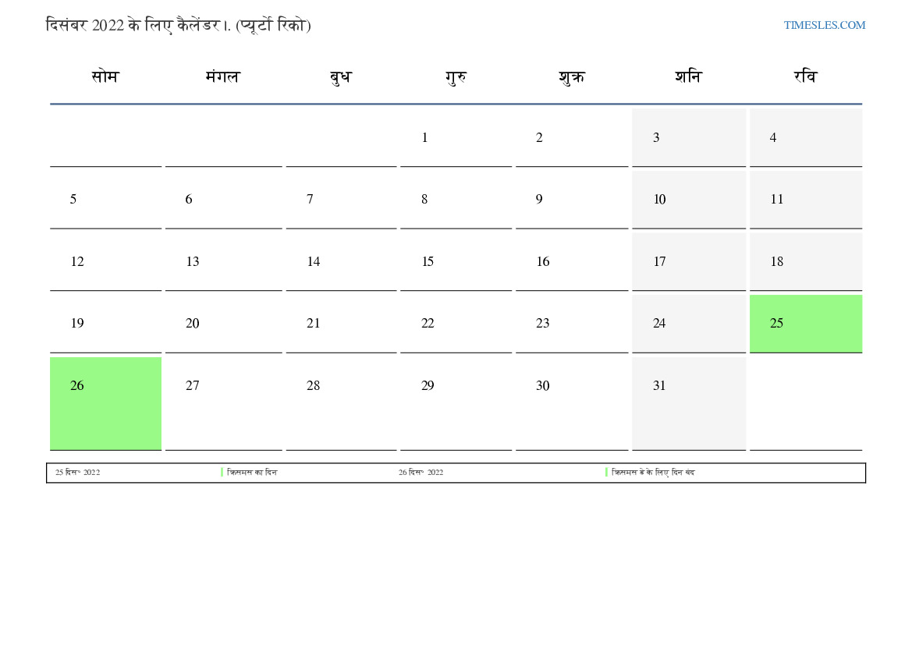This screenshot has height=645, width=912.
Task: Select Saturday date 31
Action: [x=689, y=403]
